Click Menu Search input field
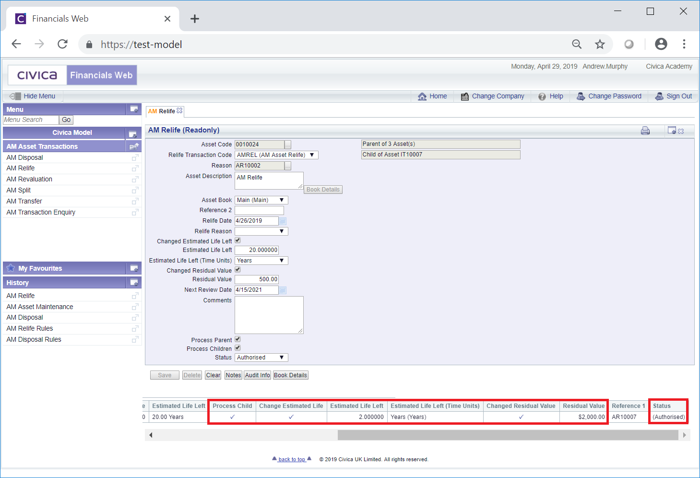Image resolution: width=700 pixels, height=478 pixels. (31, 120)
